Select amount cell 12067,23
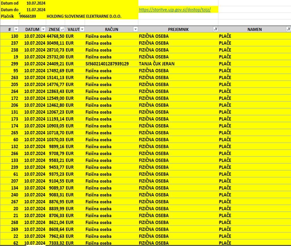Screen dimensions: 291x246 pyautogui.click(x=55, y=112)
